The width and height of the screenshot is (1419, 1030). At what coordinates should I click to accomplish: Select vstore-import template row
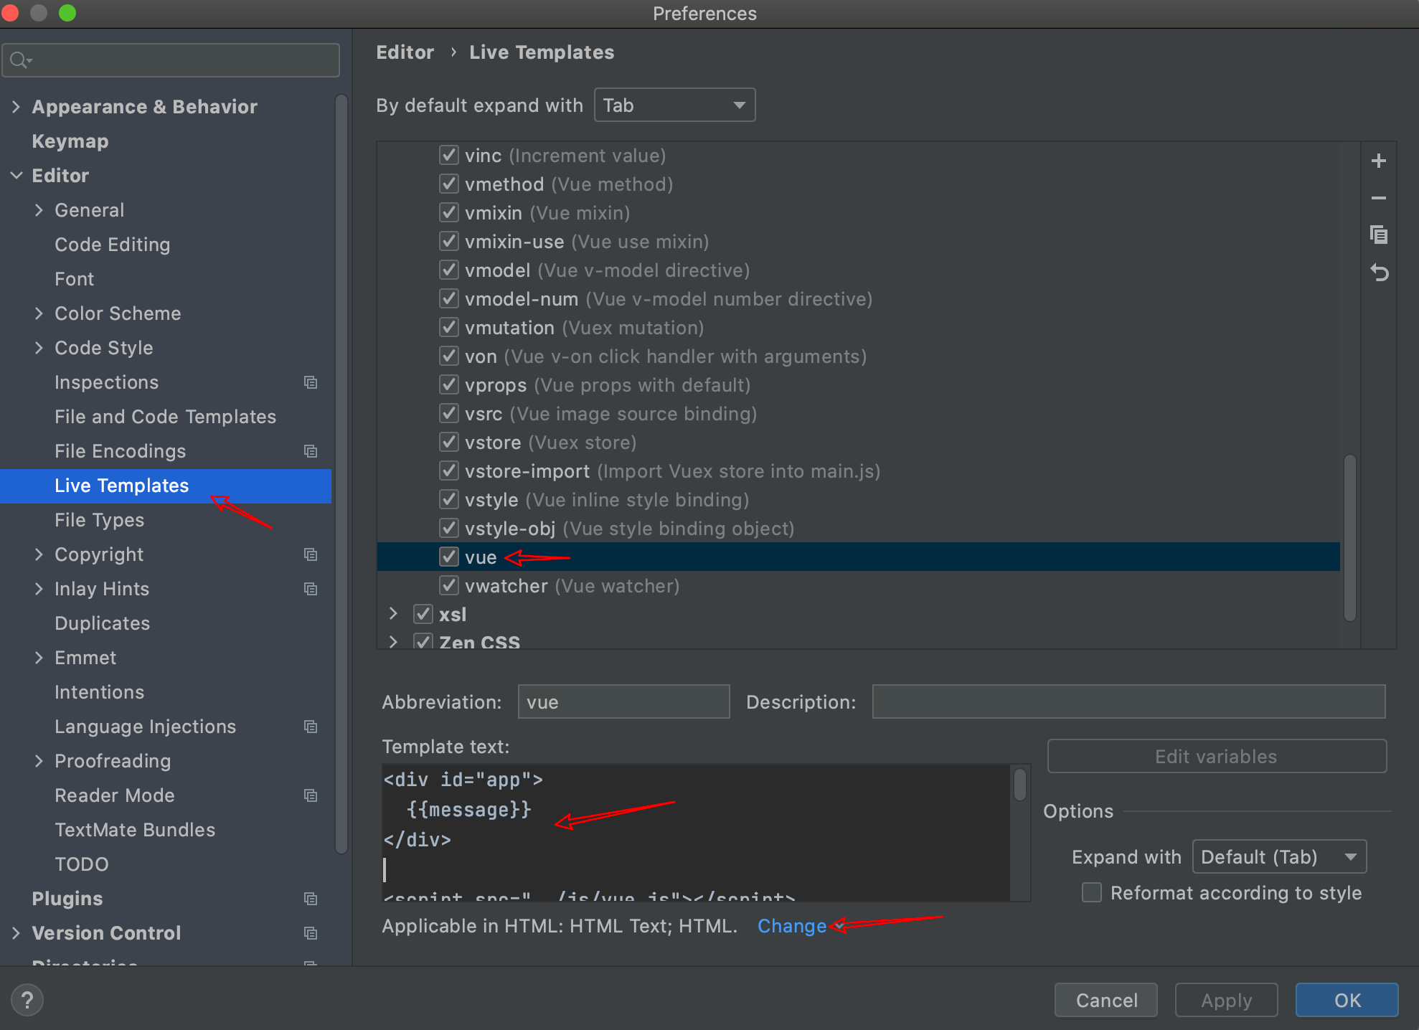(x=858, y=471)
